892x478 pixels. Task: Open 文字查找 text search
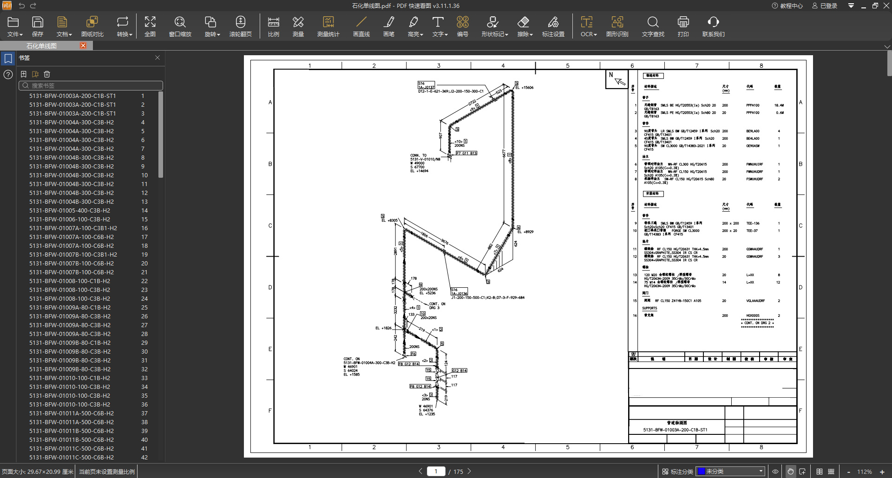click(653, 26)
